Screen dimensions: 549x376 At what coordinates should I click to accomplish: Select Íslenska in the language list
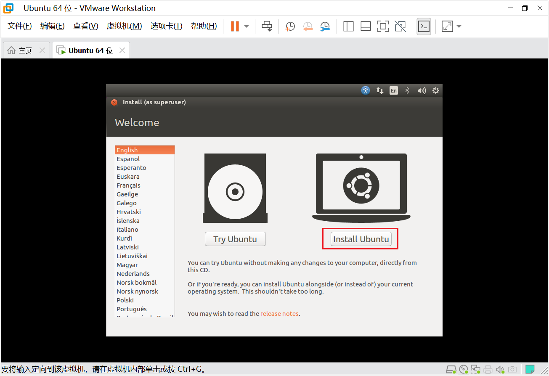(145, 221)
